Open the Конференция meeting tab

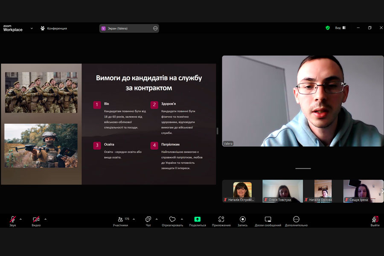[x=54, y=29]
